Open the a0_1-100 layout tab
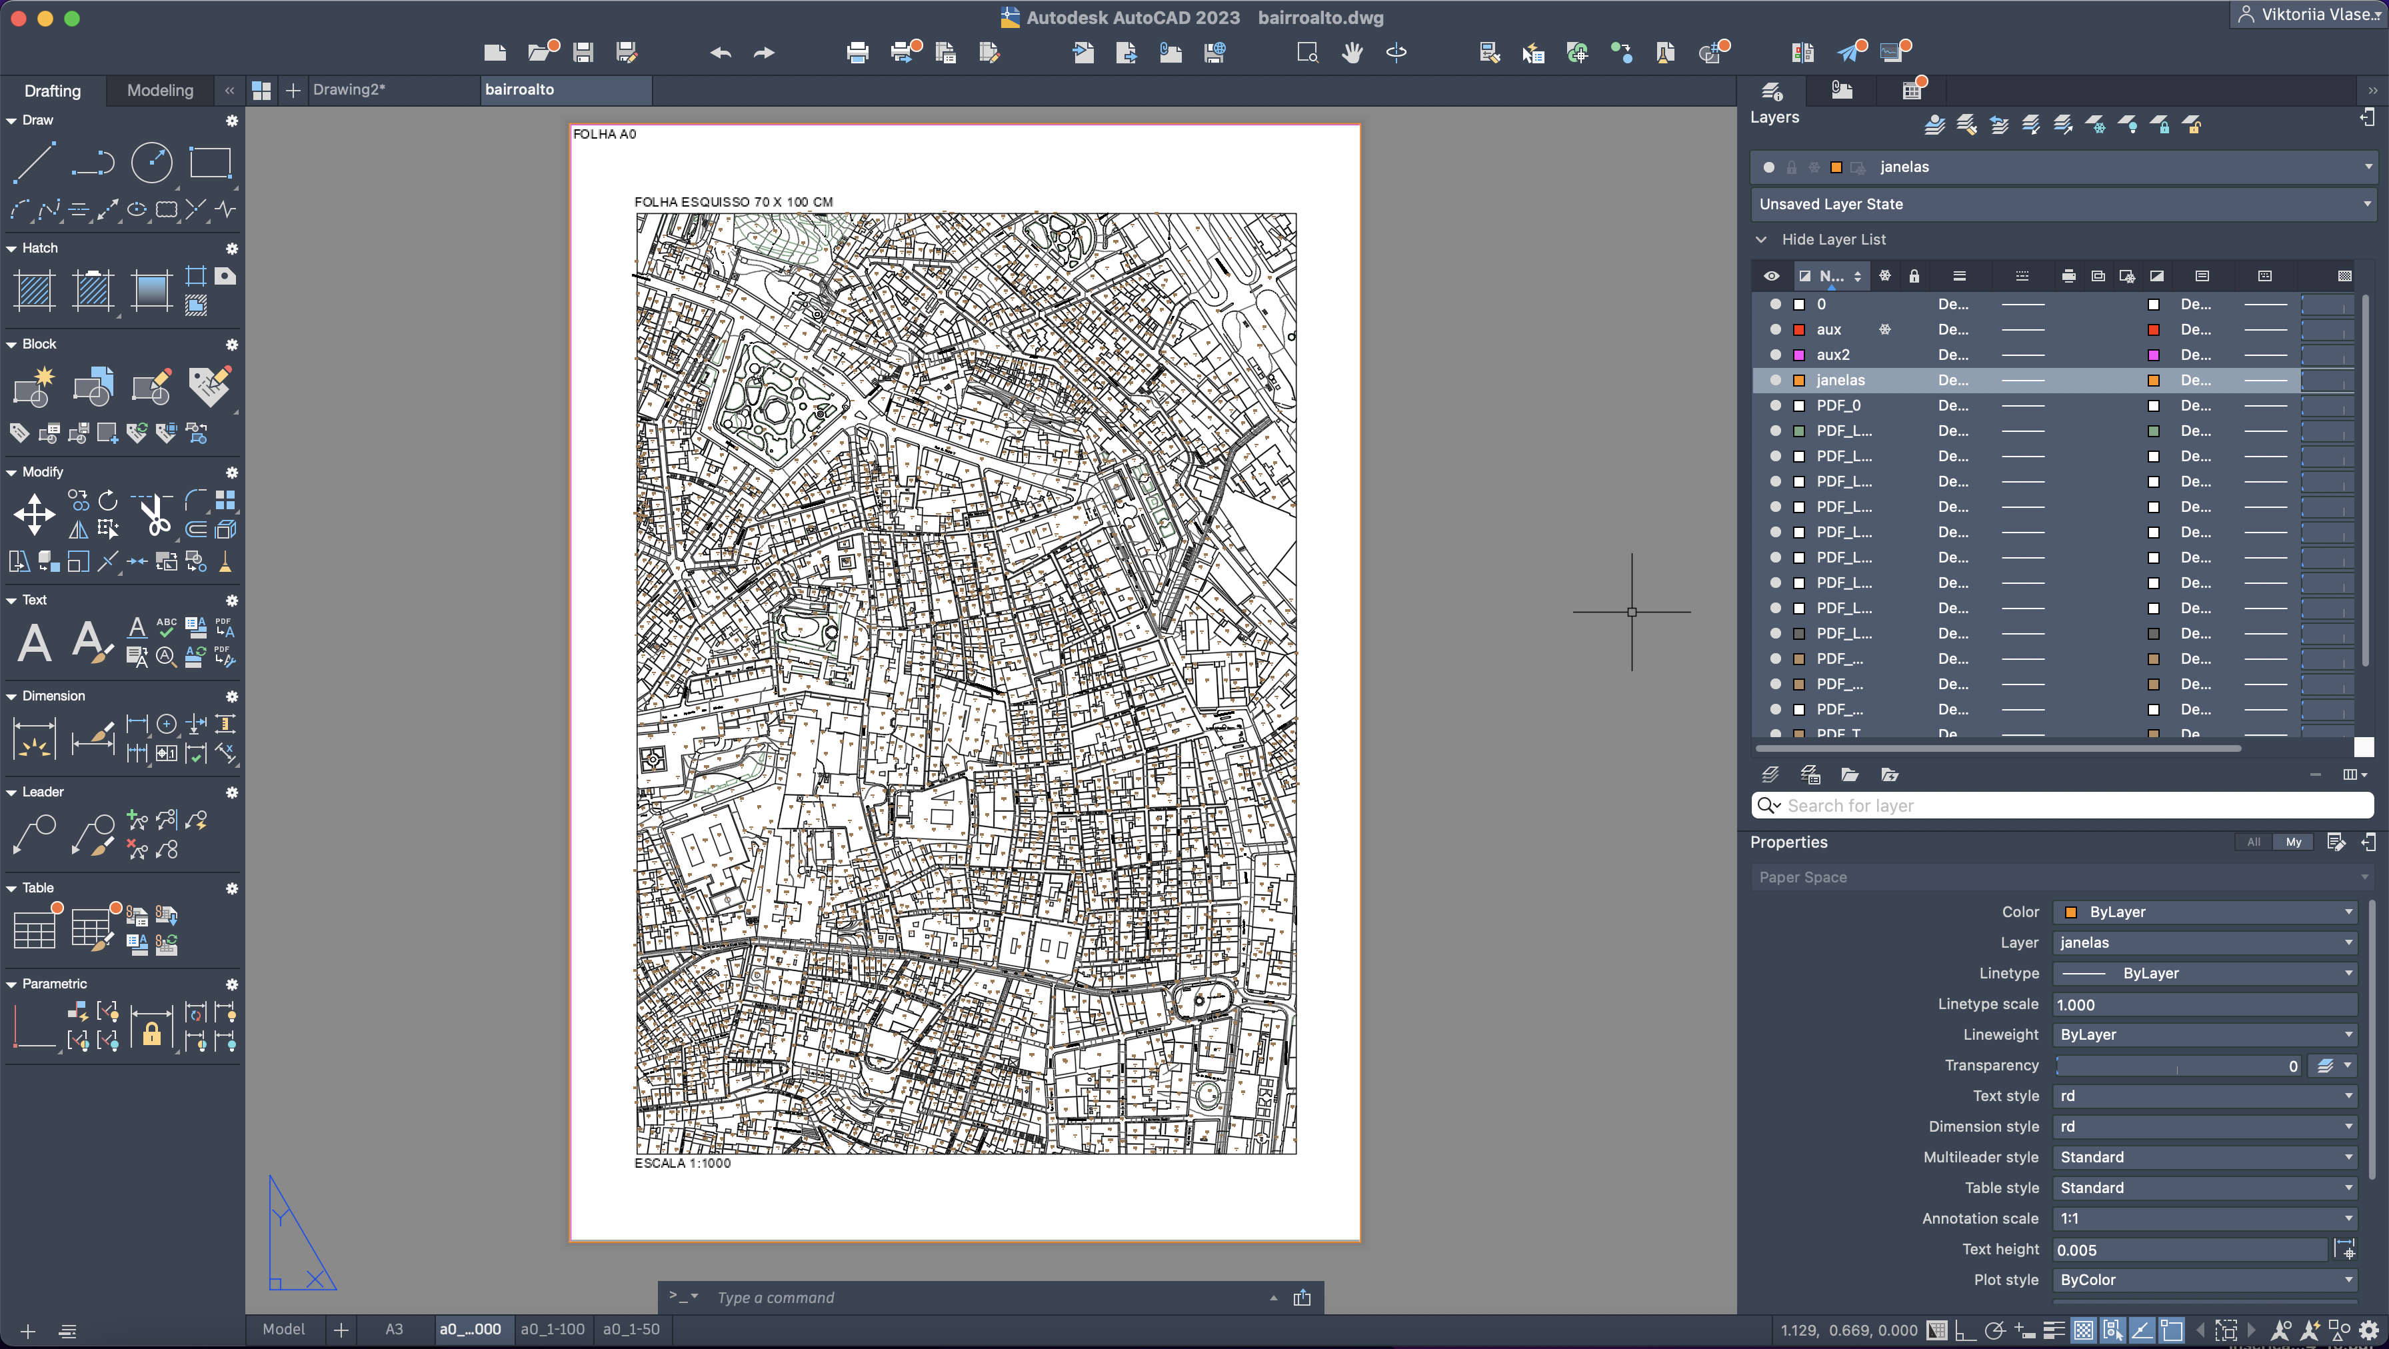 tap(552, 1328)
